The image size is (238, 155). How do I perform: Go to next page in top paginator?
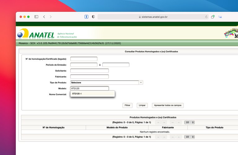coord(173,122)
